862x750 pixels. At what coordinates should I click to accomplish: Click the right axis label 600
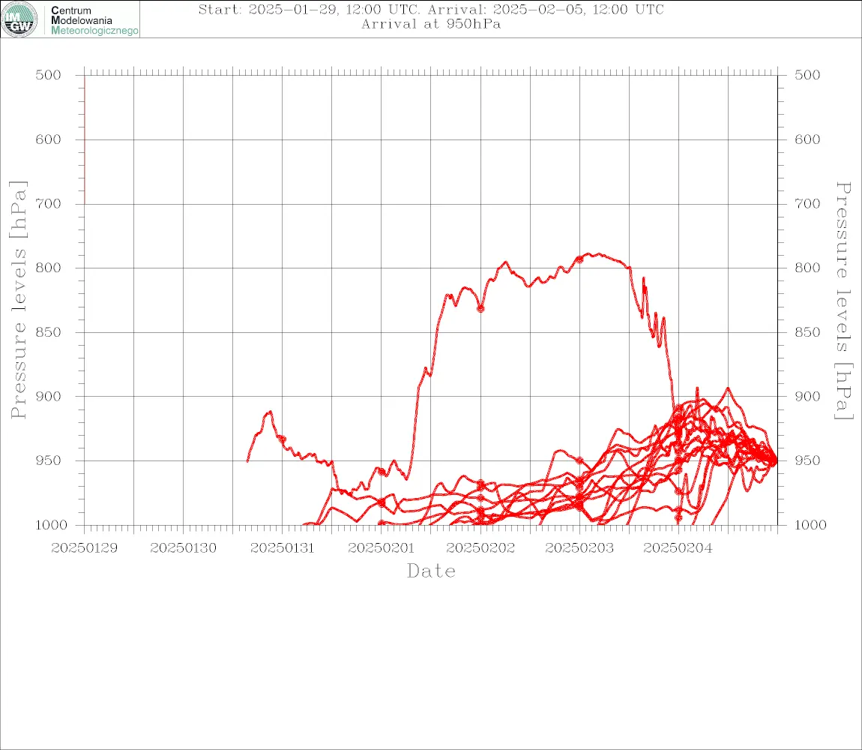tap(807, 139)
